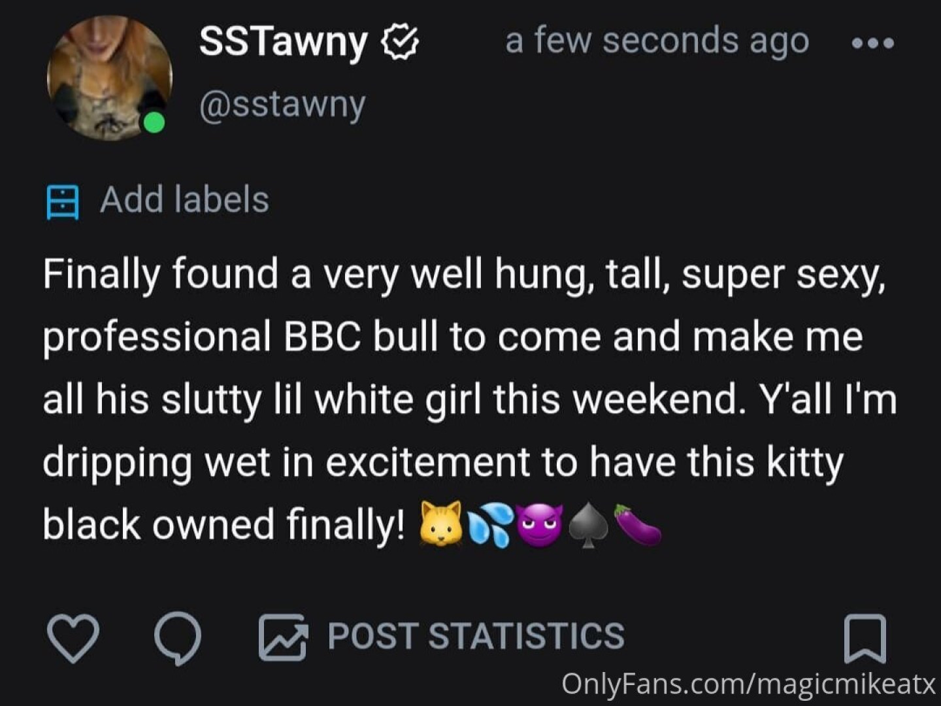Select the 'Add labels' text
This screenshot has width=941, height=706.
[184, 199]
